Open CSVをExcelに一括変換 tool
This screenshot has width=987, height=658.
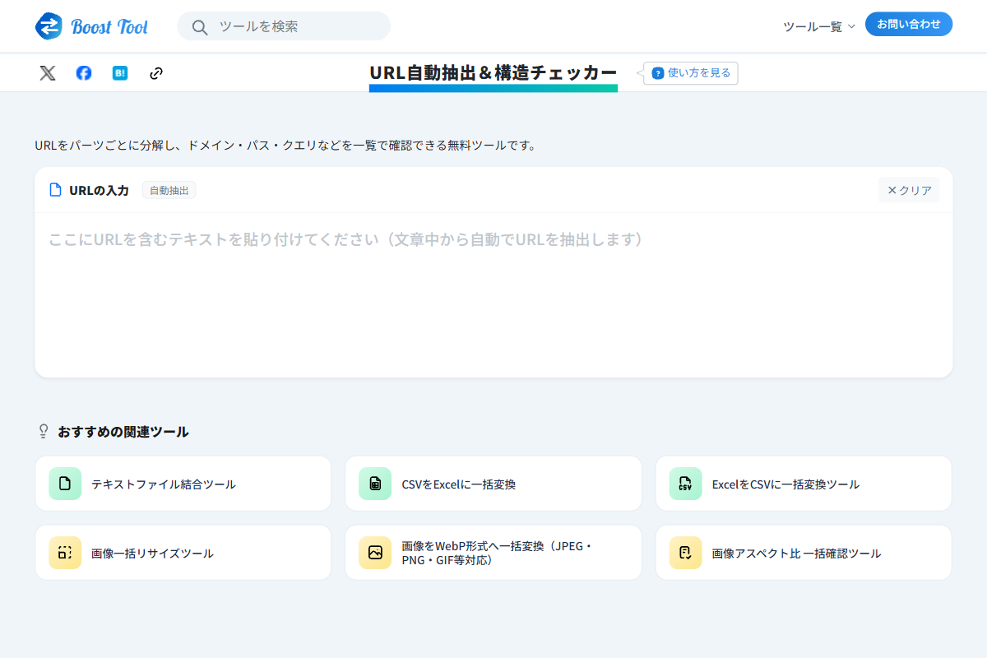click(493, 484)
